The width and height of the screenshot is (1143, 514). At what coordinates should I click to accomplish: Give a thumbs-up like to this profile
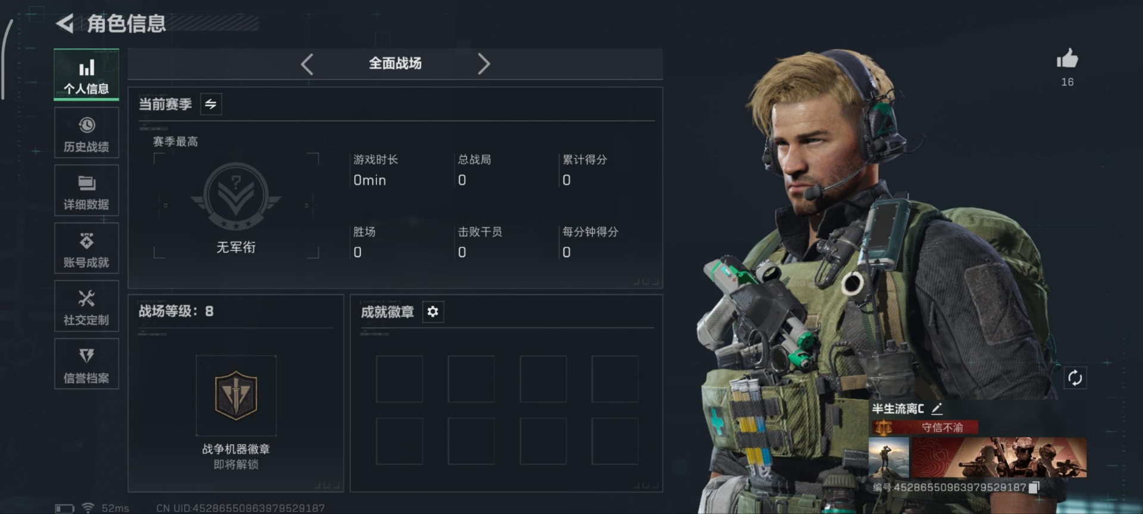(1067, 59)
